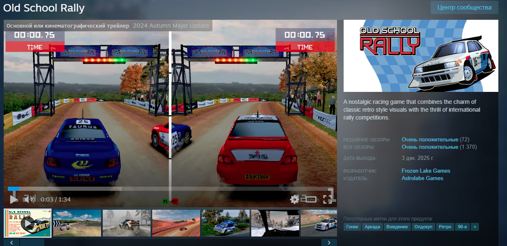Open video settings gear icon
Image resolution: width=507 pixels, height=246 pixels.
(x=295, y=199)
